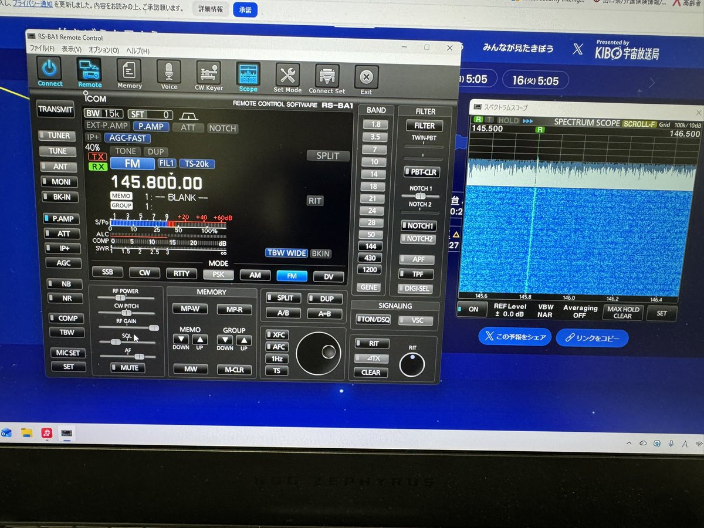Image resolution: width=704 pixels, height=528 pixels.
Task: Open 表示(V) menu
Action: pos(71,49)
